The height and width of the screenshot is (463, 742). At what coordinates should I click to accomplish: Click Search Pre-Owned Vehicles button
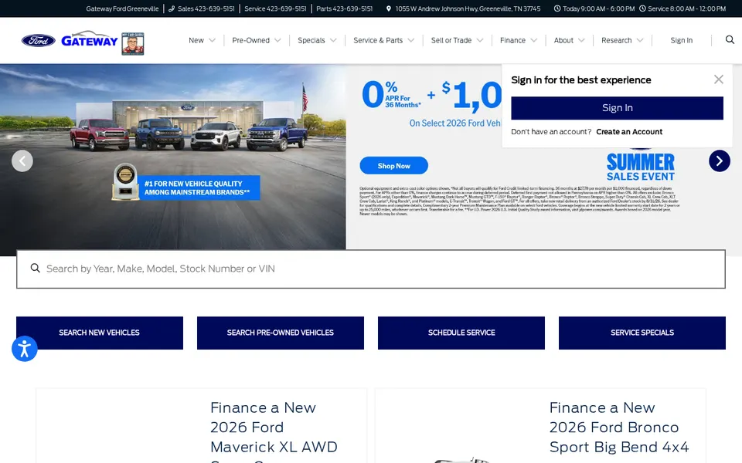(280, 333)
